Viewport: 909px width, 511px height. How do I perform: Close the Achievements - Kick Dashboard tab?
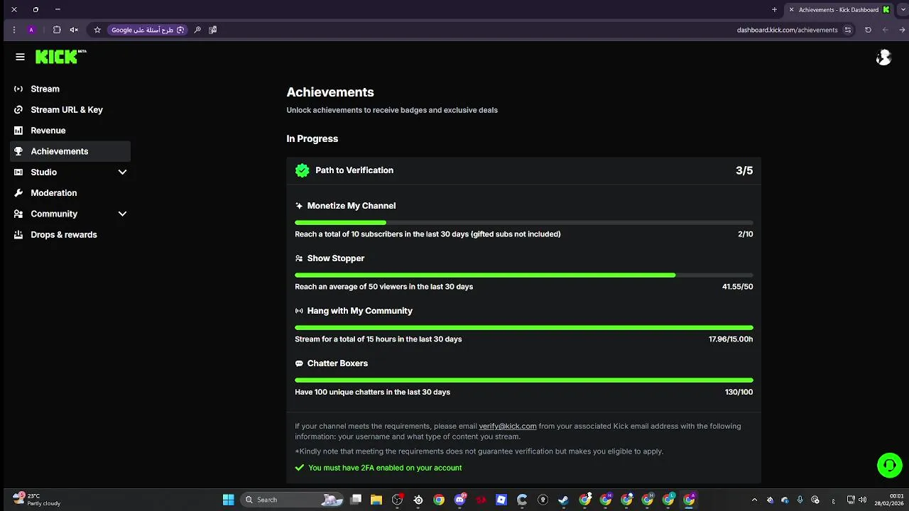(x=792, y=10)
